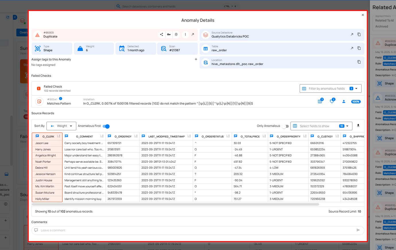Click the 4-LOW order priority cell
This screenshot has height=250, width=396.
point(288,168)
